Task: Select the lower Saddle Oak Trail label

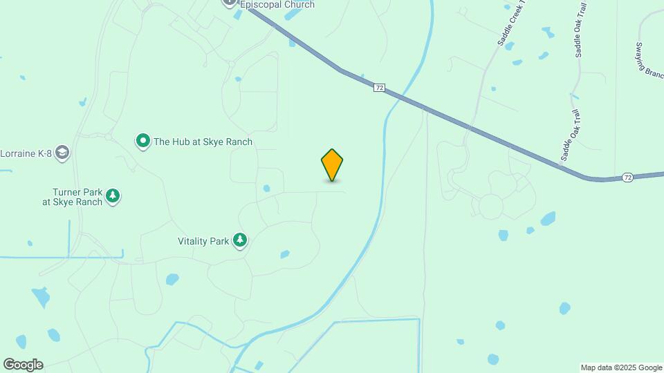Action: coord(570,135)
